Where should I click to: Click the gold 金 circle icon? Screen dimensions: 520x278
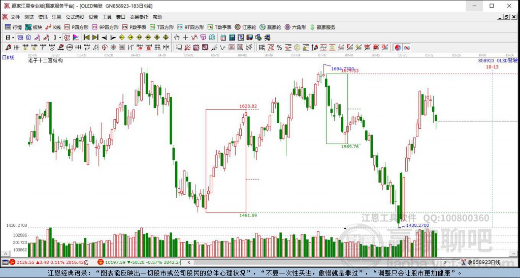[x=297, y=47]
